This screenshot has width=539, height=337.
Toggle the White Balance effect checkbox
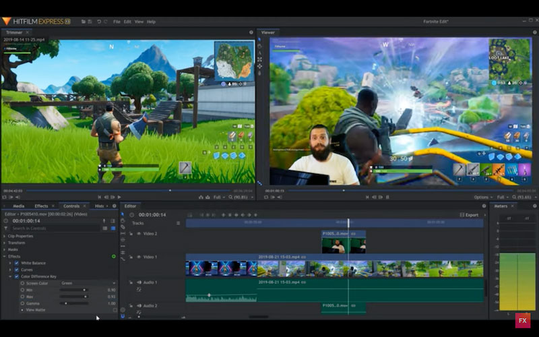pos(16,263)
